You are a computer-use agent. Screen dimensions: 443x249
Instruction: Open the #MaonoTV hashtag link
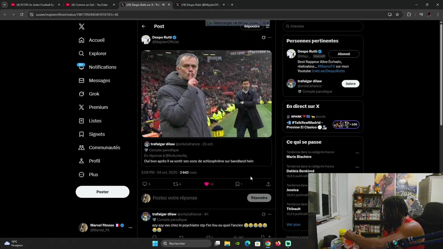click(x=326, y=66)
